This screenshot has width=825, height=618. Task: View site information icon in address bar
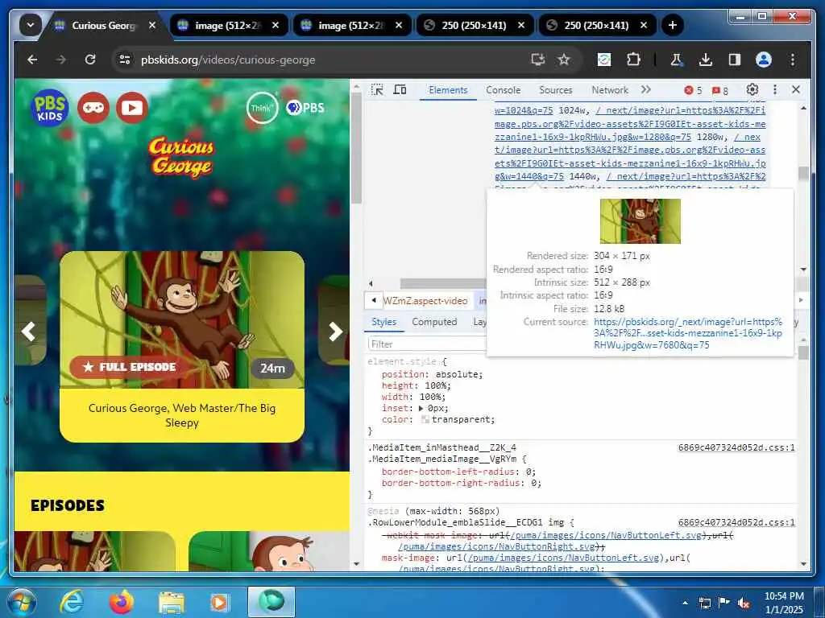click(125, 60)
